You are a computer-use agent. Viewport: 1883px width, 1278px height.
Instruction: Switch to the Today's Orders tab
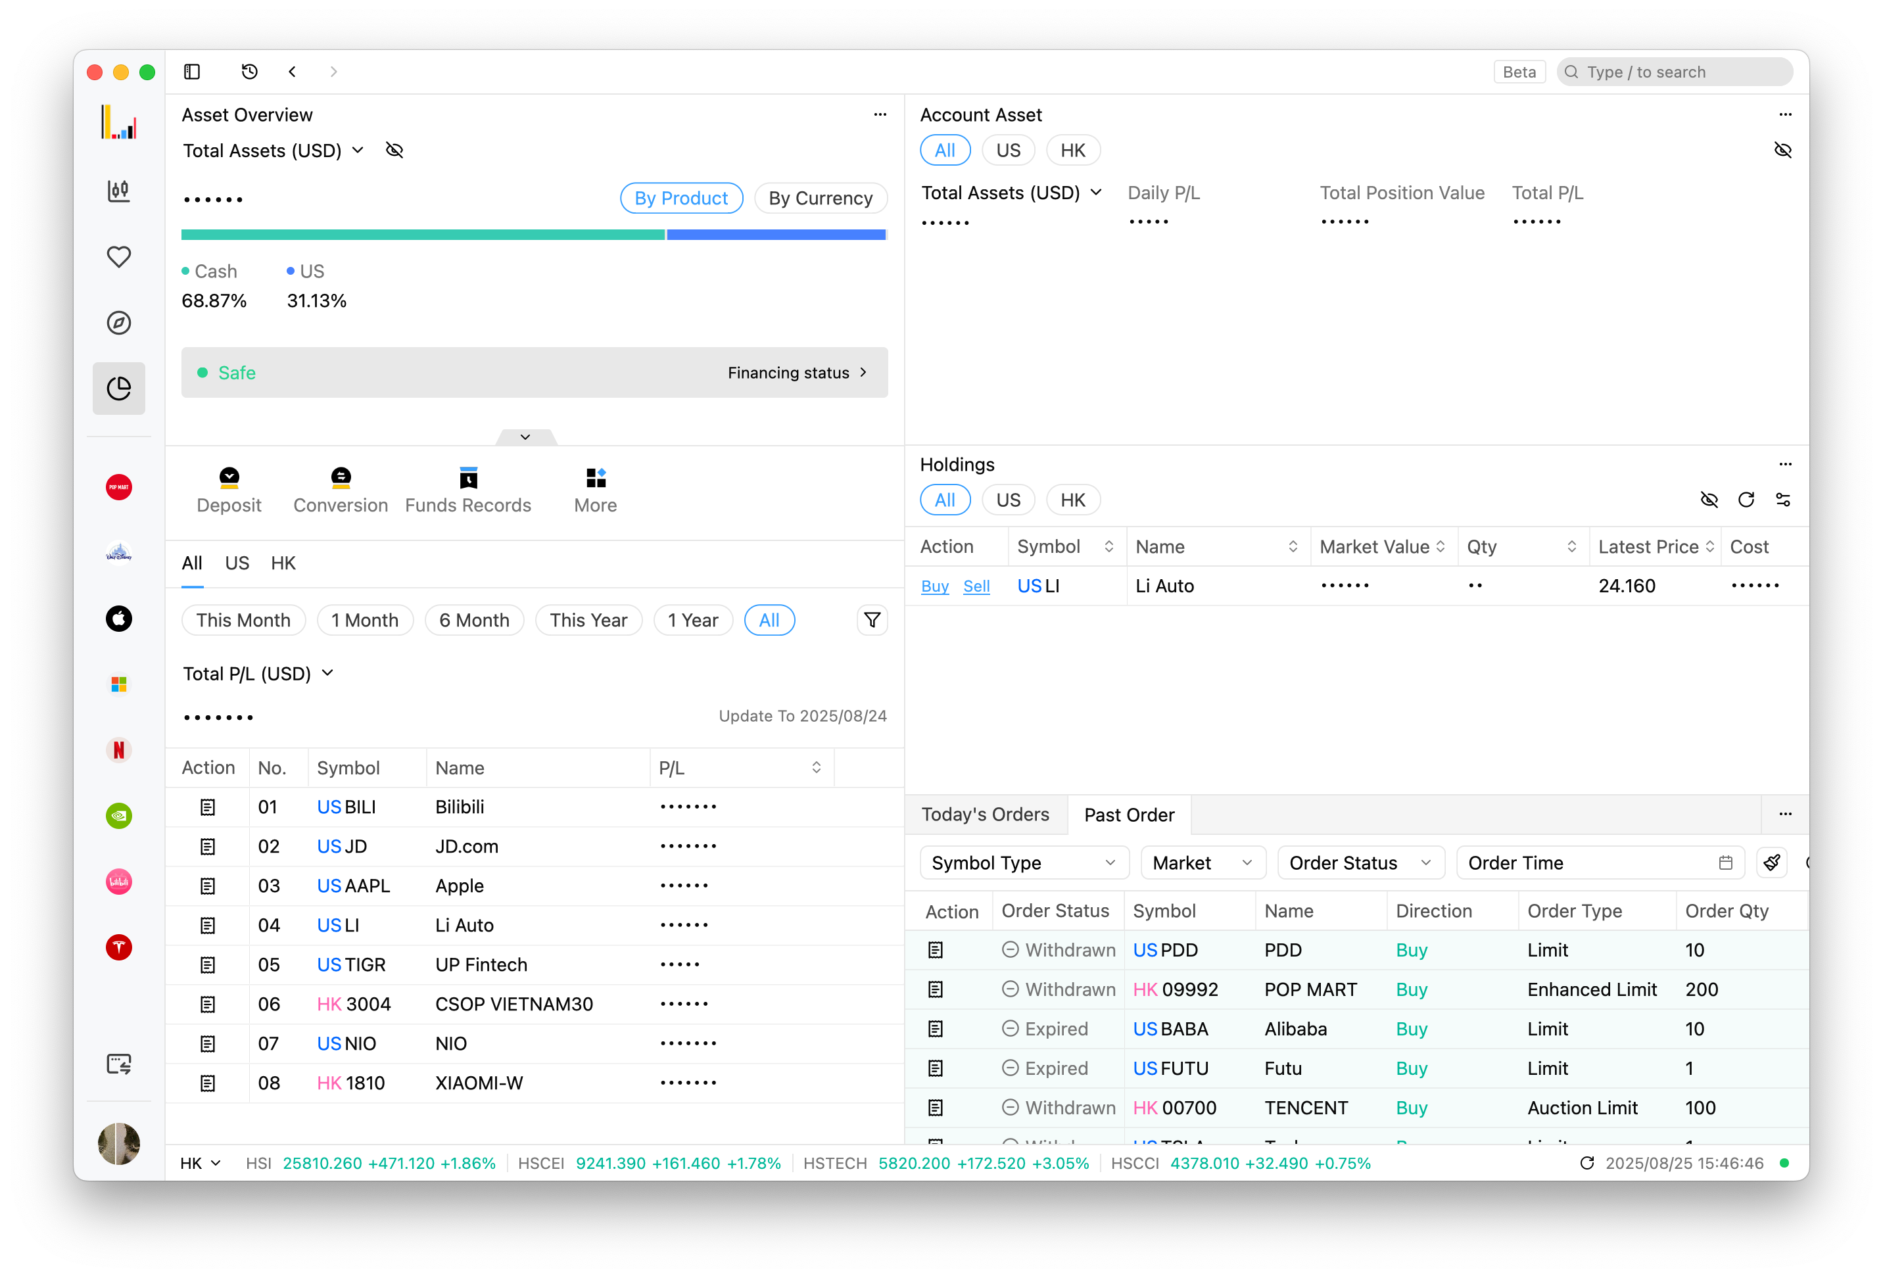click(x=986, y=815)
